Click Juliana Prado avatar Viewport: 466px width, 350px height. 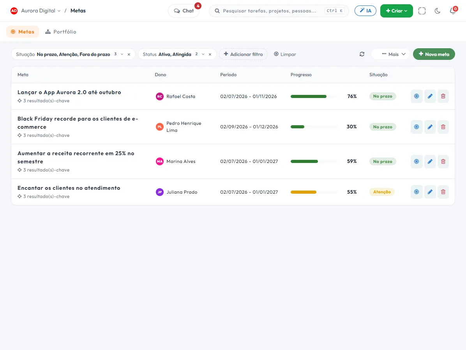pyautogui.click(x=160, y=192)
